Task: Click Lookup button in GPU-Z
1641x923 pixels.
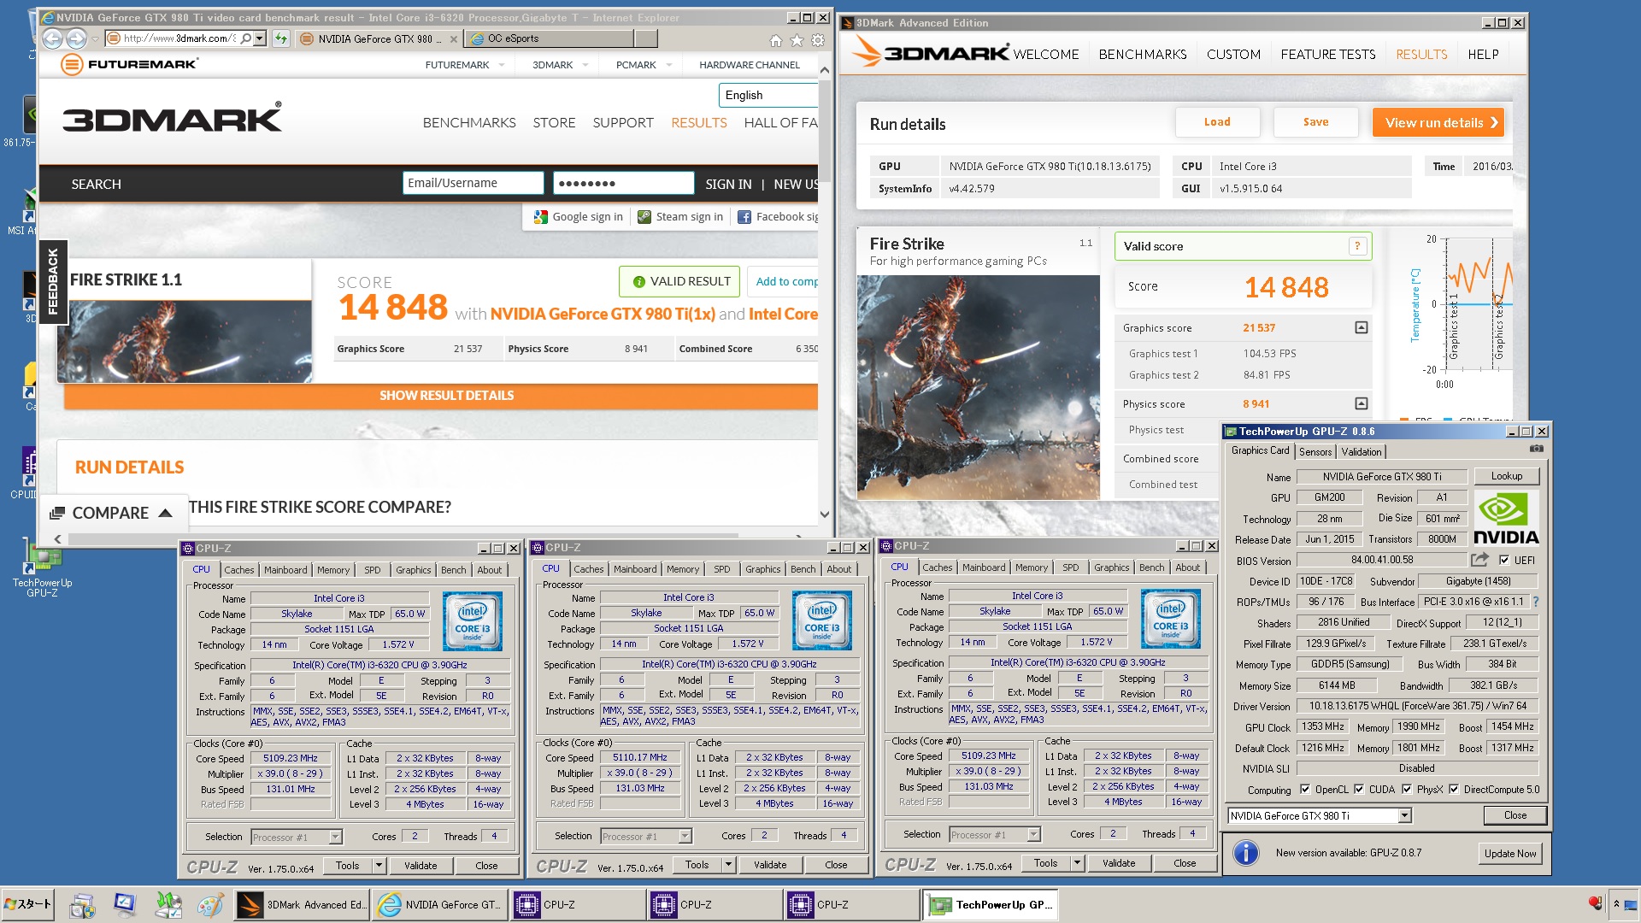Action: [x=1506, y=476]
